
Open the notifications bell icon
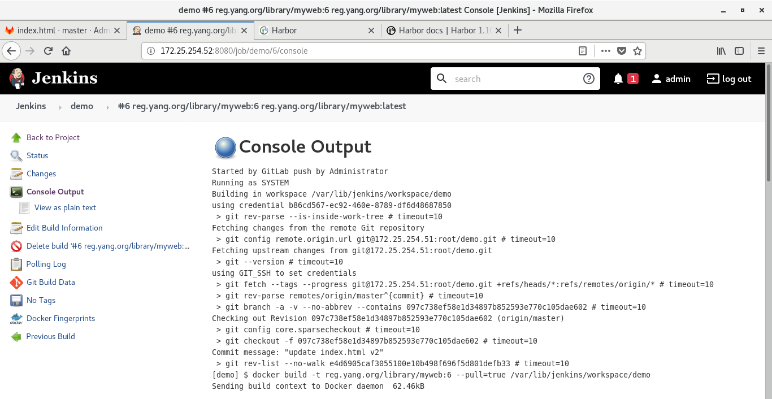[618, 79]
